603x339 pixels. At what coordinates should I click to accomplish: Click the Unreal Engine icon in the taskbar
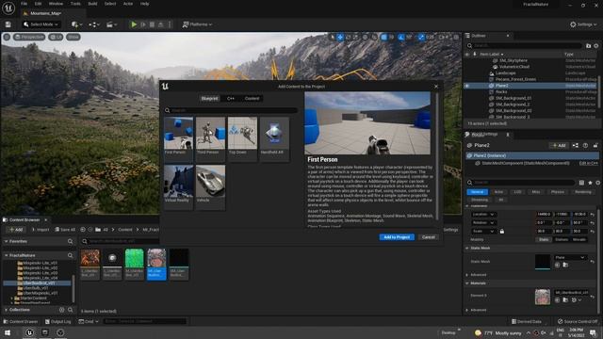click(x=29, y=332)
